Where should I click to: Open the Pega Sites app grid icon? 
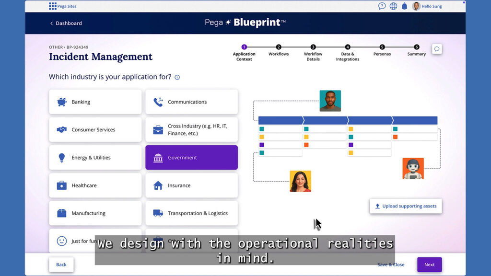click(x=53, y=6)
